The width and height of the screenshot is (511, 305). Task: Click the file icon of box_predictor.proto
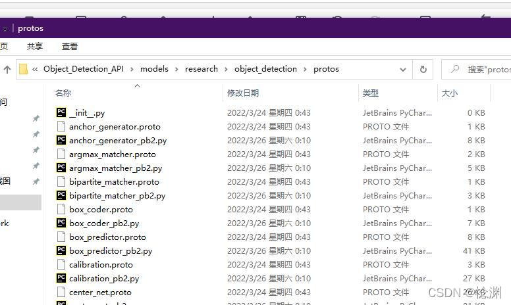pos(61,237)
